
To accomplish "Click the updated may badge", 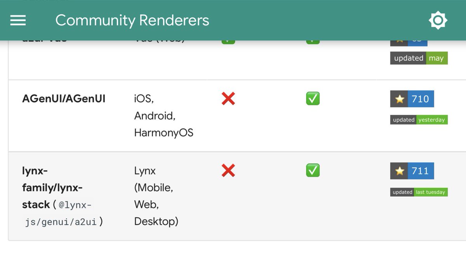I will pos(419,58).
